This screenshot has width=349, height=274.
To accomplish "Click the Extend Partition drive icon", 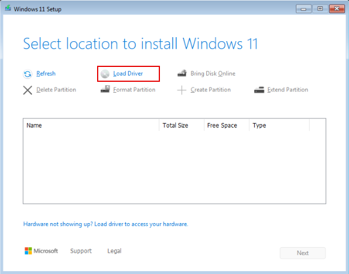I will (259, 90).
